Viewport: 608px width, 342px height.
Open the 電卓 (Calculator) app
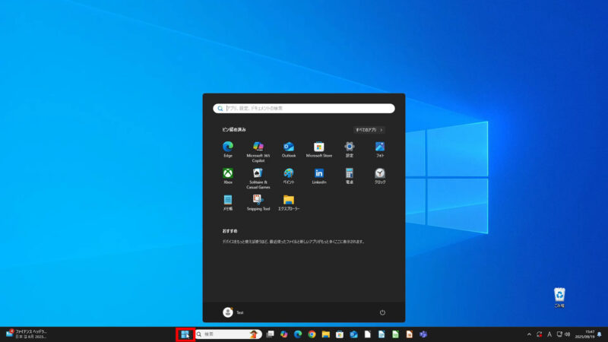pyautogui.click(x=350, y=174)
